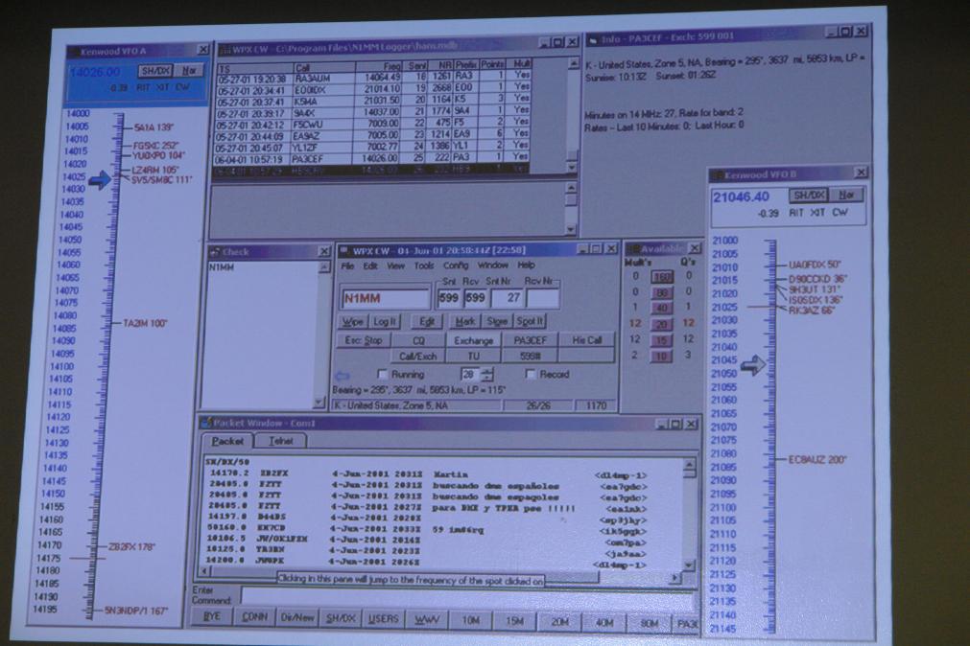
Task: Open the Help menu
Action: tap(526, 265)
